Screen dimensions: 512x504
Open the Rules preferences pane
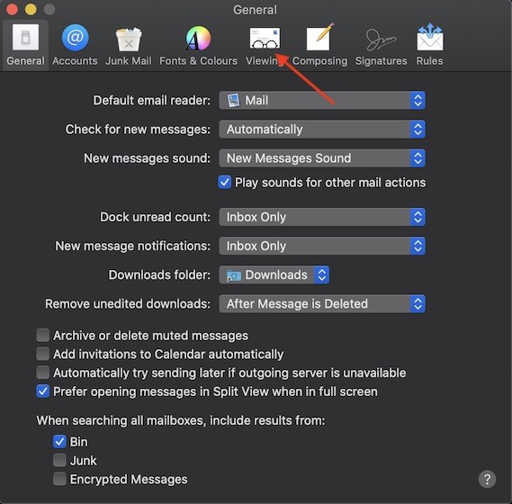(430, 45)
